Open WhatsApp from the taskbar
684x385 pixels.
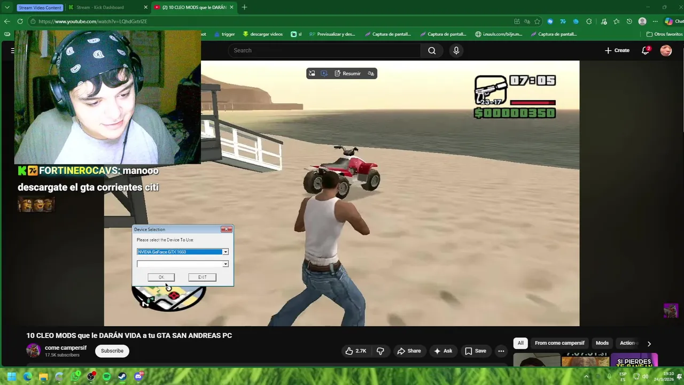[x=75, y=376]
